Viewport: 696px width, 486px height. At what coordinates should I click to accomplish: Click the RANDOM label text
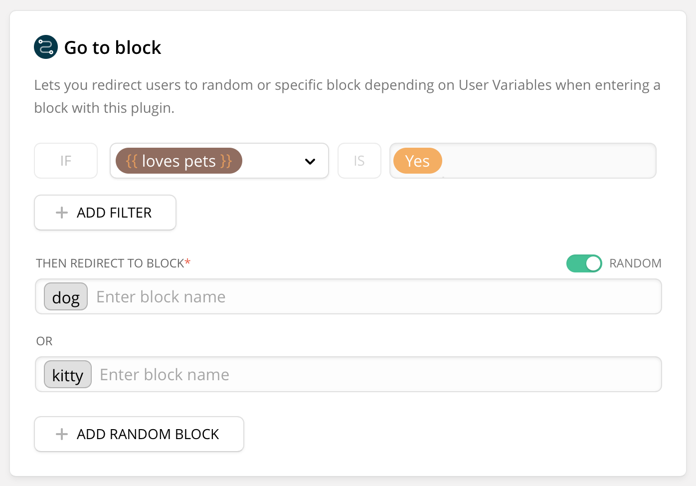[635, 263]
